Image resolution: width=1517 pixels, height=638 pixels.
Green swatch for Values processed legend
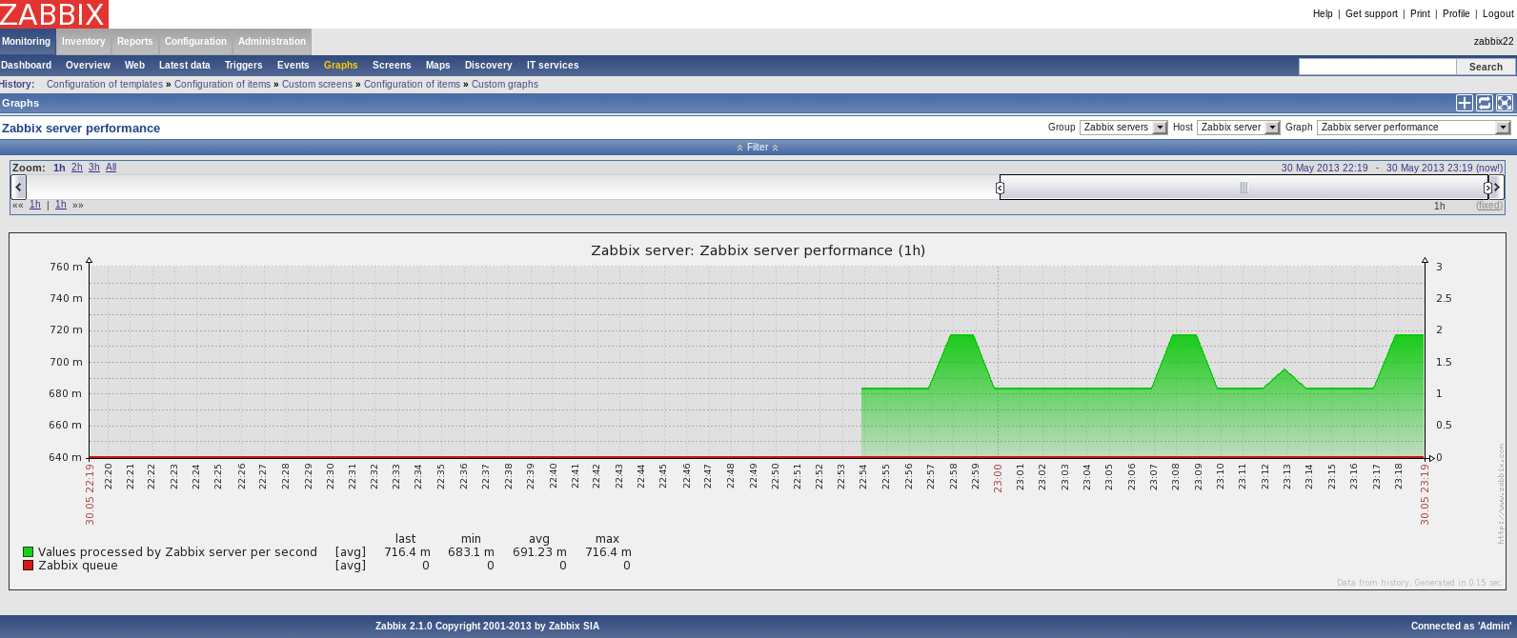point(29,552)
